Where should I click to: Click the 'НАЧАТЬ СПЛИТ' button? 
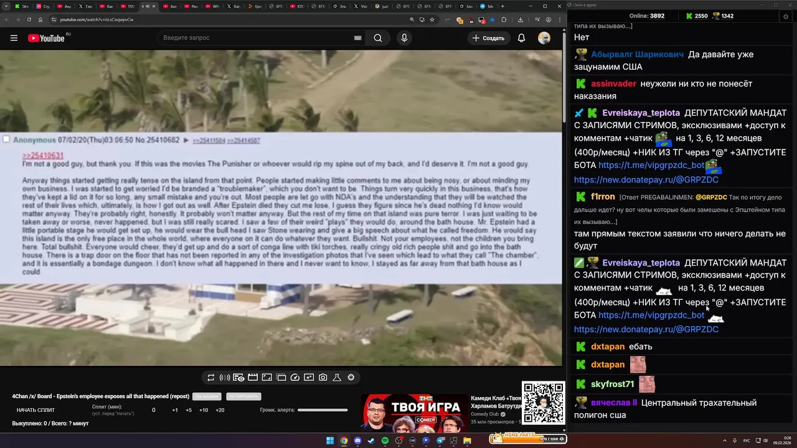coord(35,410)
